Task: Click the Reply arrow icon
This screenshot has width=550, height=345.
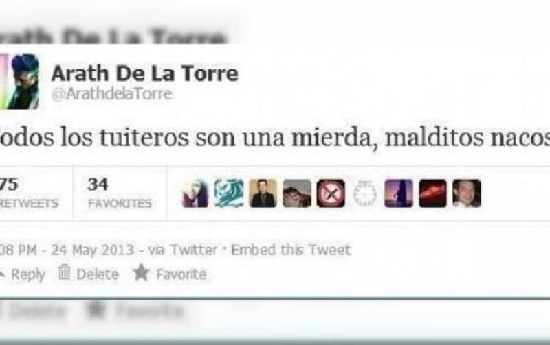Action: (x=2, y=274)
